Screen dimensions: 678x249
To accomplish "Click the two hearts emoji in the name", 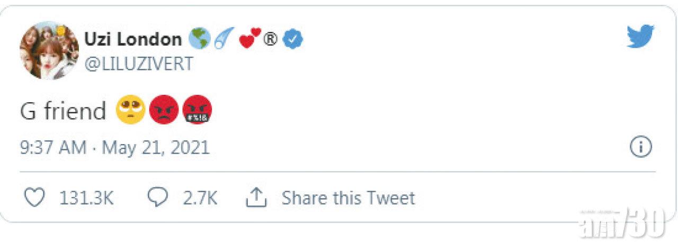I will [x=250, y=39].
